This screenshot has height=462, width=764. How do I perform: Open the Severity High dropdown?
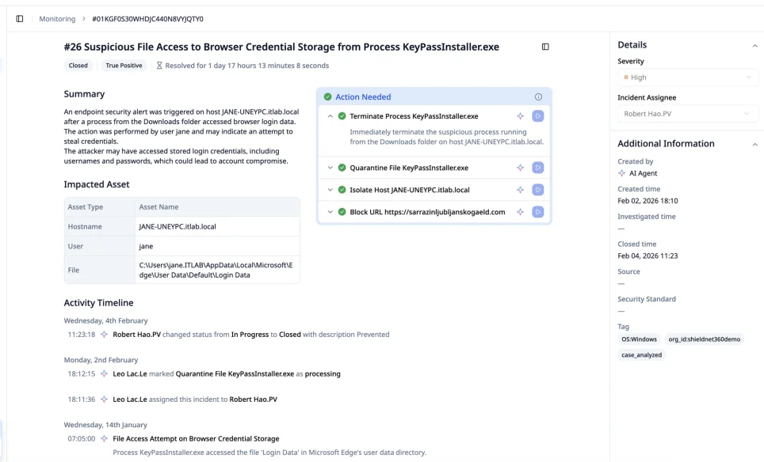point(688,78)
